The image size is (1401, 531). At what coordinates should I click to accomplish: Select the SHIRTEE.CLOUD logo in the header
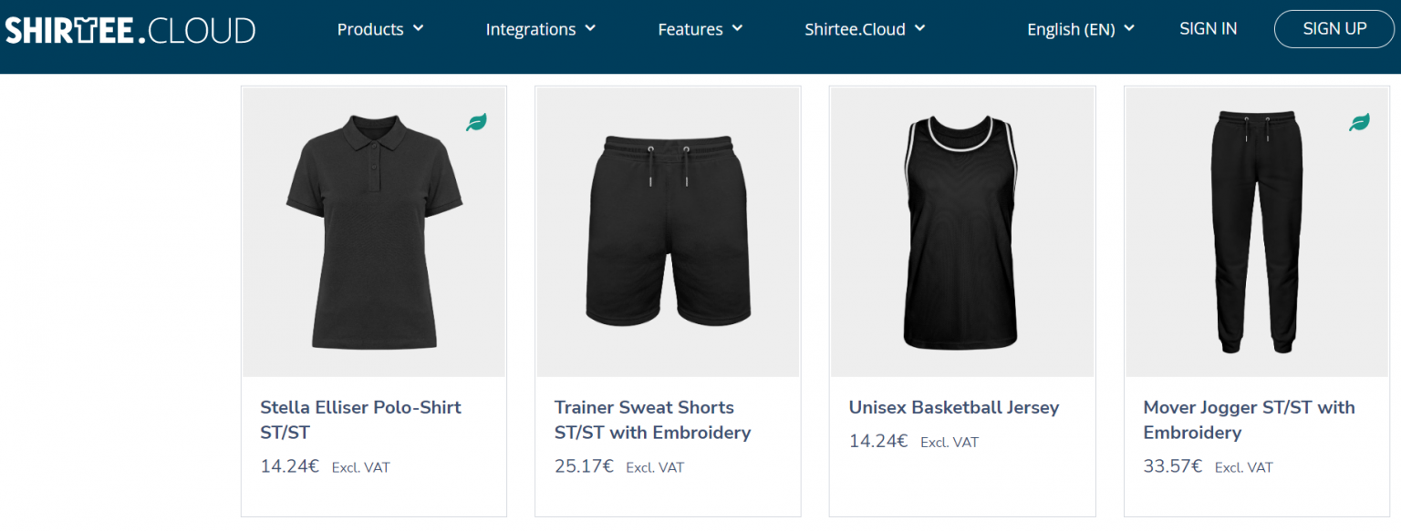point(130,28)
